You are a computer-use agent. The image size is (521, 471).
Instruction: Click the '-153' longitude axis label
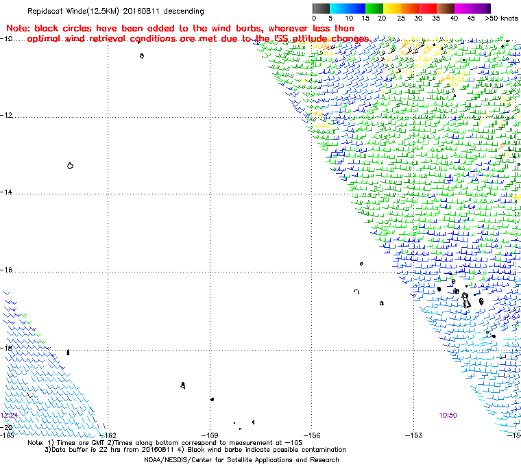413,435
